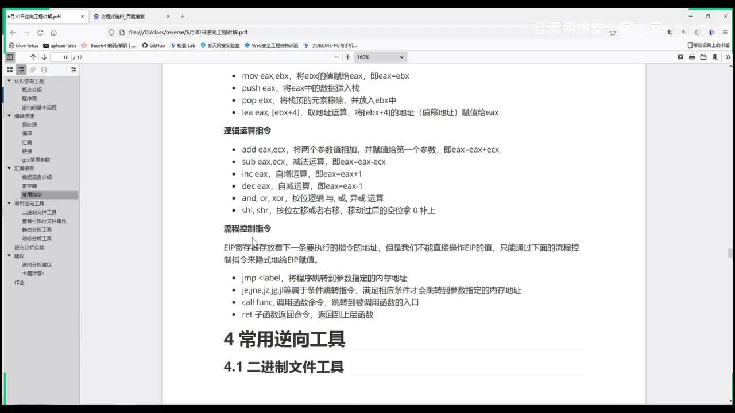Show page thumbnails in sidebar
This screenshot has height=413, width=735.
coord(10,69)
